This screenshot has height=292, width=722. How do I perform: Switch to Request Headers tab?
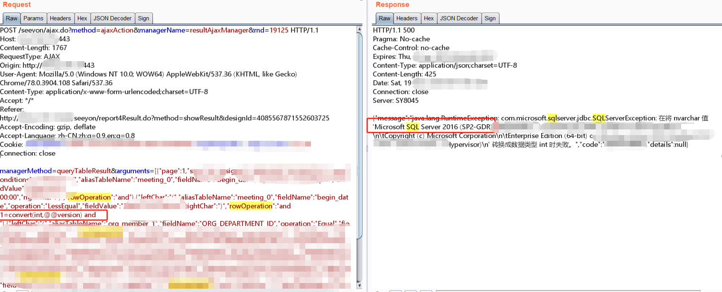tap(60, 18)
